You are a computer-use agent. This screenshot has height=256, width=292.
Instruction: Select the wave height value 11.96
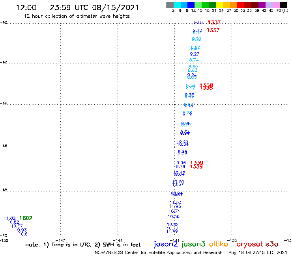click(175, 206)
